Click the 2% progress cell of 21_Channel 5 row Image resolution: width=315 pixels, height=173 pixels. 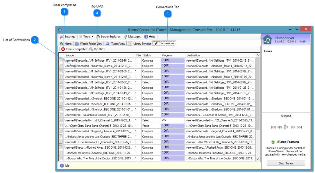tap(172, 120)
